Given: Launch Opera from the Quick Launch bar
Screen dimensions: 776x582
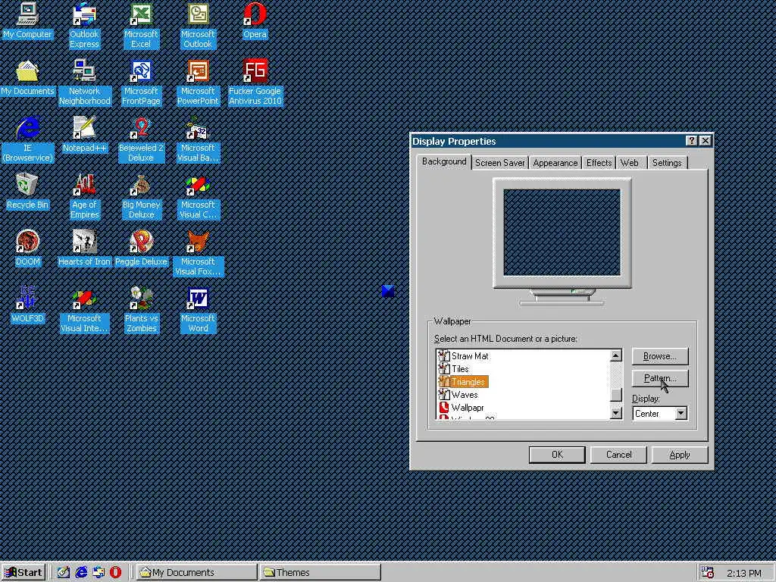Looking at the screenshot, I should pos(115,572).
